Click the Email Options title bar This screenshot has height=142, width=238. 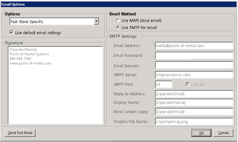pos(119,4)
